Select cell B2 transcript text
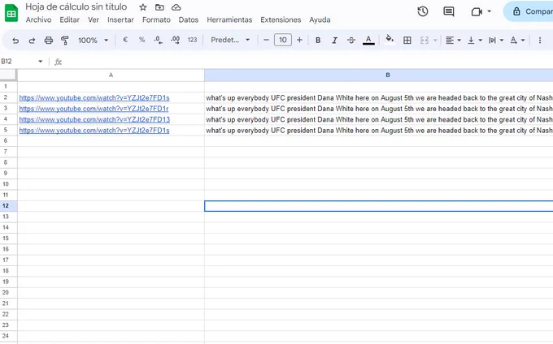 tap(379, 98)
